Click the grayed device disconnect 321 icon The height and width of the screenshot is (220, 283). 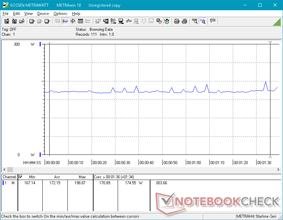pyautogui.click(x=39, y=21)
